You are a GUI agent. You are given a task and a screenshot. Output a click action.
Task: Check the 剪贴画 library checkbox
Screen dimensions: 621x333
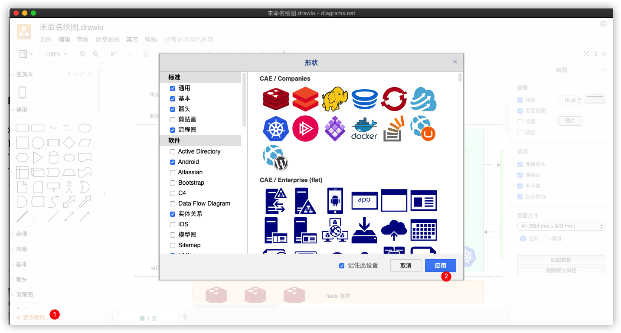click(x=173, y=120)
